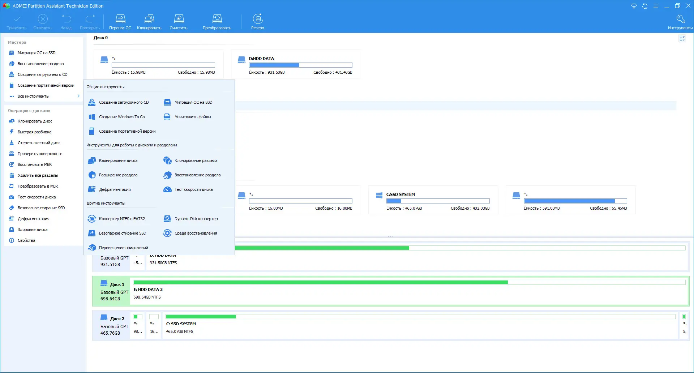Viewport: 694px width, 373px height.
Task: Select Создание портативной версии in the tools popup
Action: coord(122,131)
